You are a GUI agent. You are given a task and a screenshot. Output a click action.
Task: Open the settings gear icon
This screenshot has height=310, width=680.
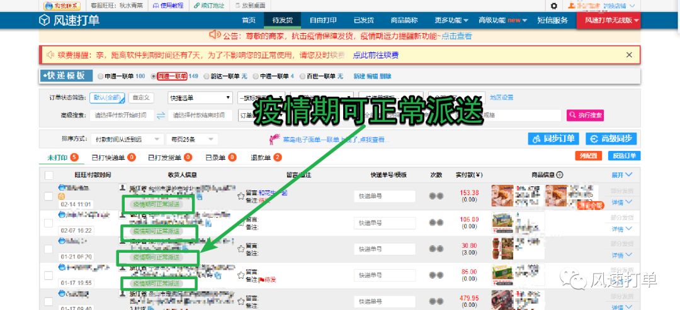point(554,6)
